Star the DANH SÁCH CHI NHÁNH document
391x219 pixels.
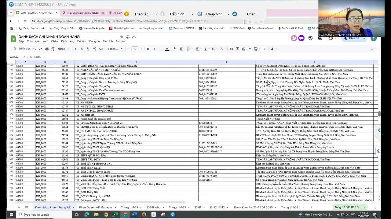pos(122,37)
